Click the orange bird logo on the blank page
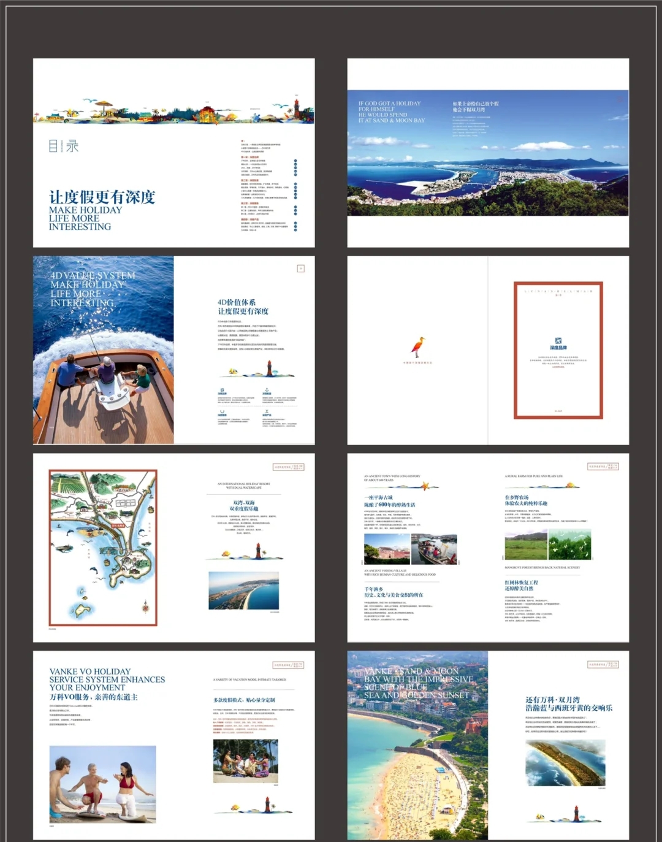The height and width of the screenshot is (842, 662). coord(419,346)
